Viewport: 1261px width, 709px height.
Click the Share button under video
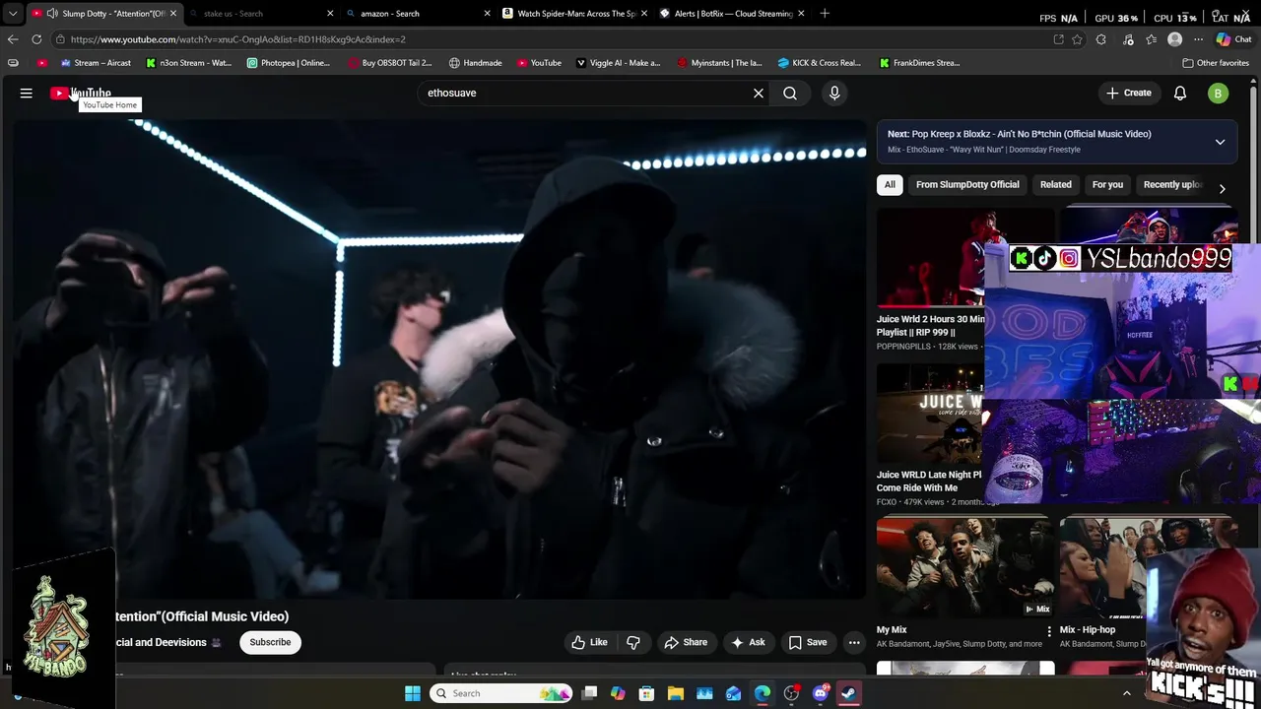click(686, 642)
